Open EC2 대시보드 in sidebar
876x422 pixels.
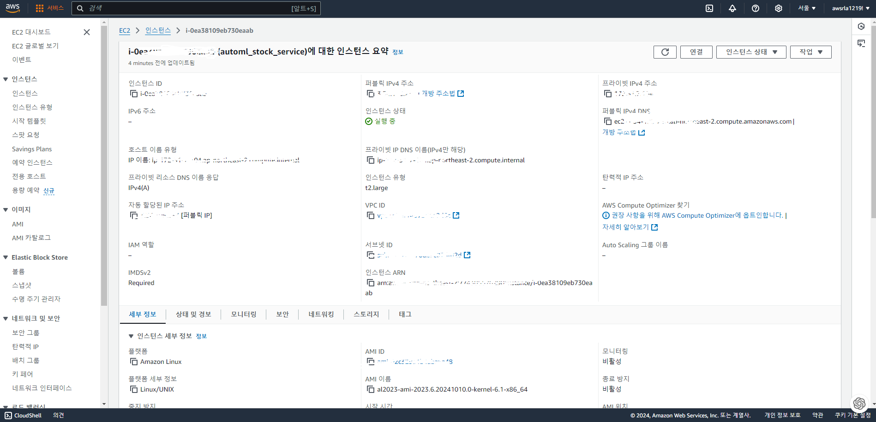pos(31,32)
